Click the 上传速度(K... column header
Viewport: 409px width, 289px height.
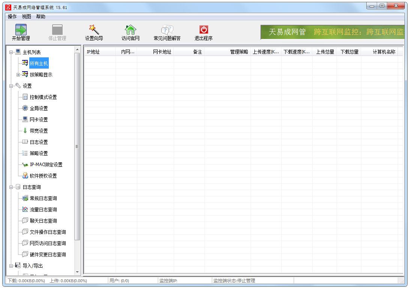tap(266, 52)
